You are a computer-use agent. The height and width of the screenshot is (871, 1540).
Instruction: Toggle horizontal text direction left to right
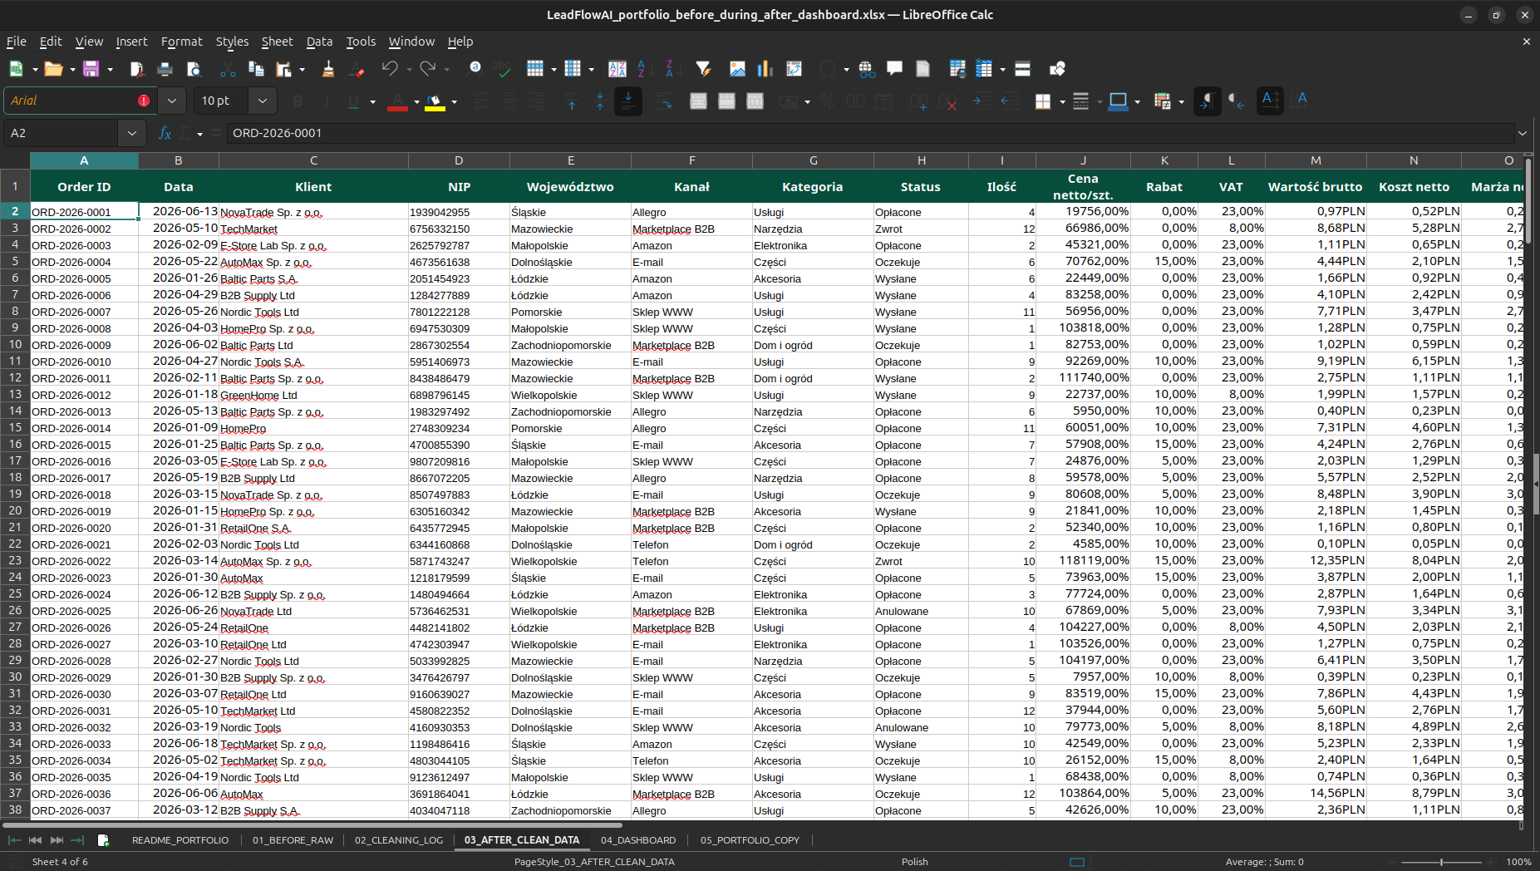point(1270,101)
